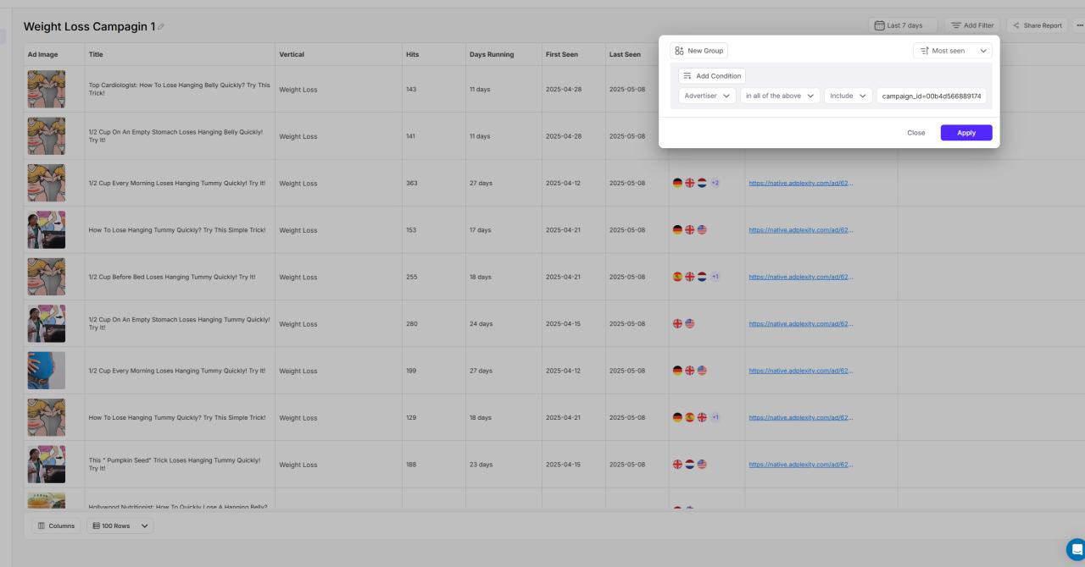This screenshot has width=1085, height=567.
Task: Click the pencil icon beside campaign title
Action: 161,27
